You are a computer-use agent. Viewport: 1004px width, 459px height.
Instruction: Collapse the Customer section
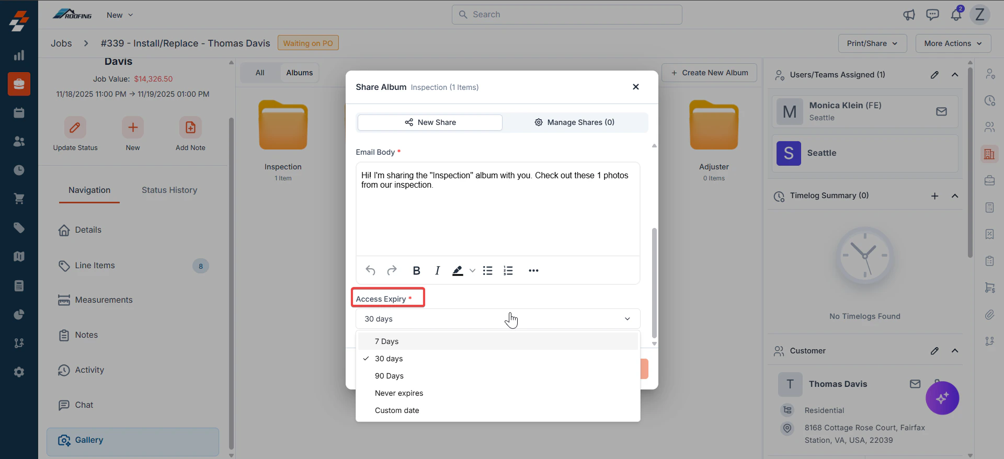tap(955, 351)
